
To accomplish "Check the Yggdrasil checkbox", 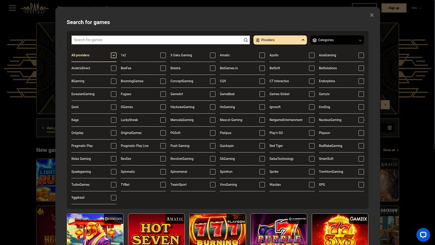I will tap(113, 198).
